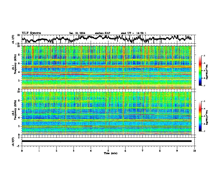The height and width of the screenshot is (169, 219).
Task: Click the time axis tick label "8"
Action: tap(160, 151)
